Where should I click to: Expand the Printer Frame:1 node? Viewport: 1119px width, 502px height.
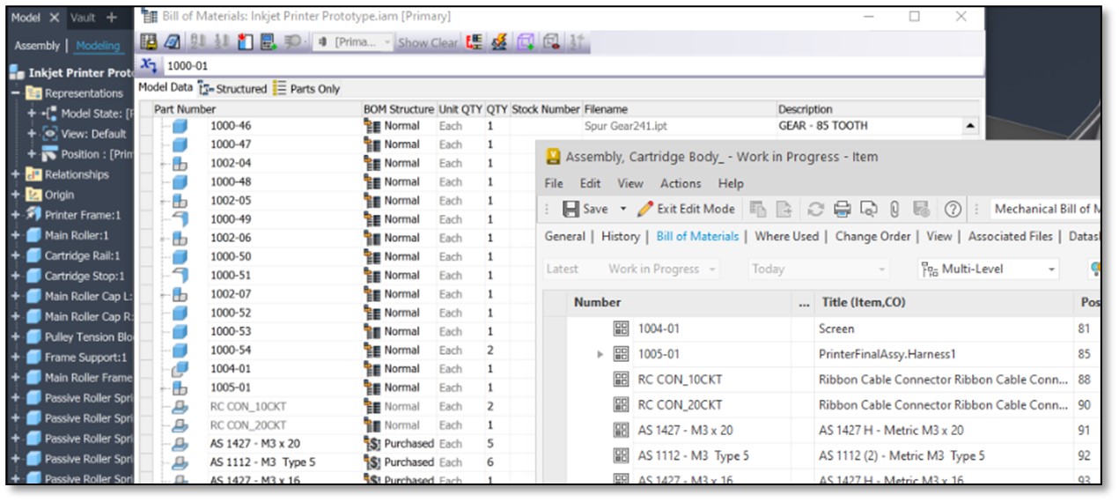pyautogui.click(x=16, y=215)
